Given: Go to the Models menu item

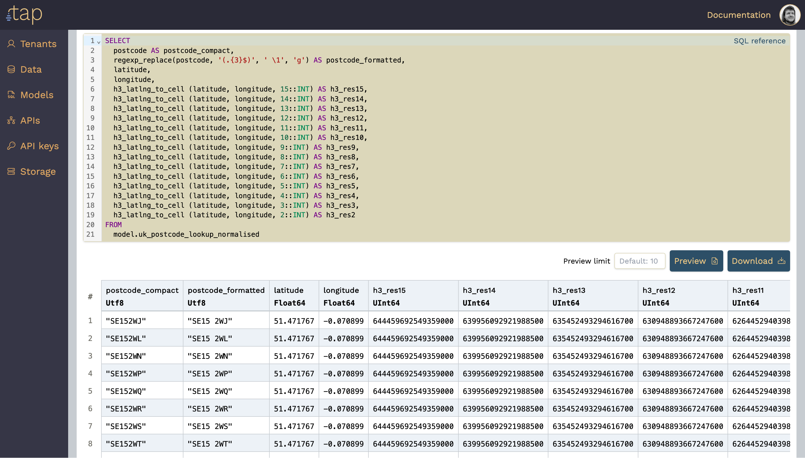Looking at the screenshot, I should pyautogui.click(x=37, y=95).
